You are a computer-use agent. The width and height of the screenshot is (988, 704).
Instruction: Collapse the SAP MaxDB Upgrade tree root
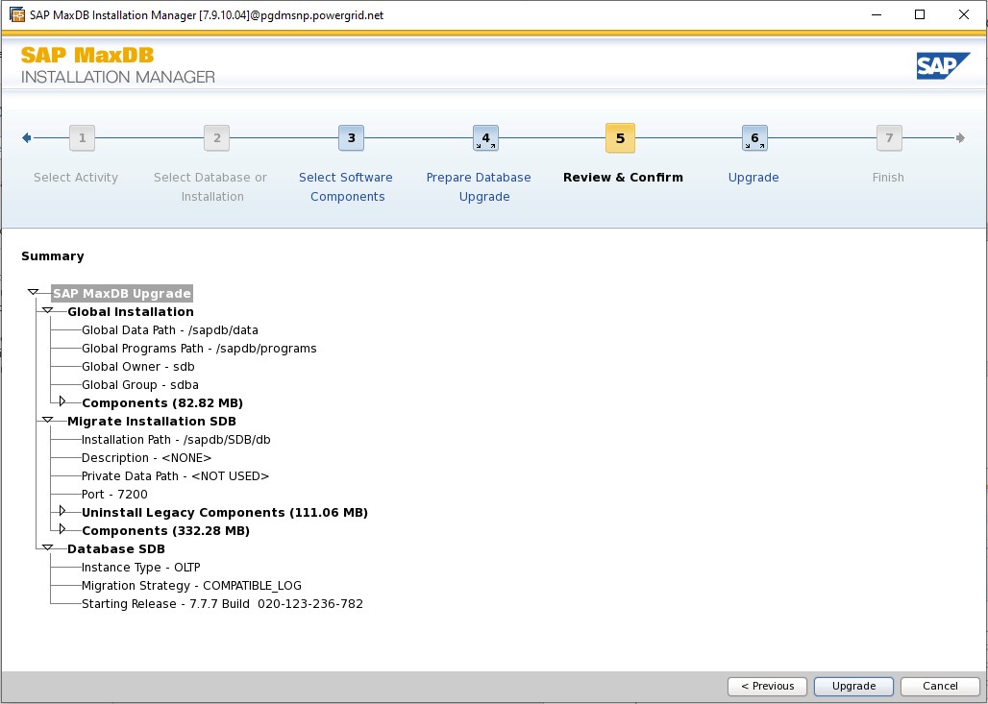tap(34, 292)
